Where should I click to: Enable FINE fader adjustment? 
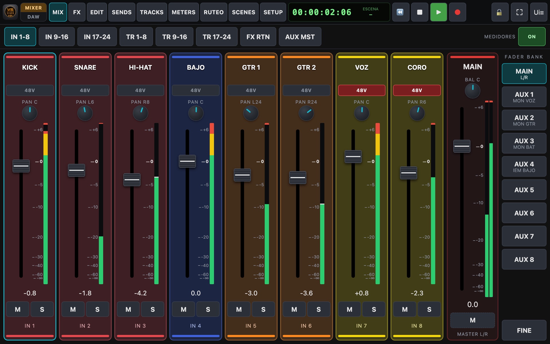point(524,331)
